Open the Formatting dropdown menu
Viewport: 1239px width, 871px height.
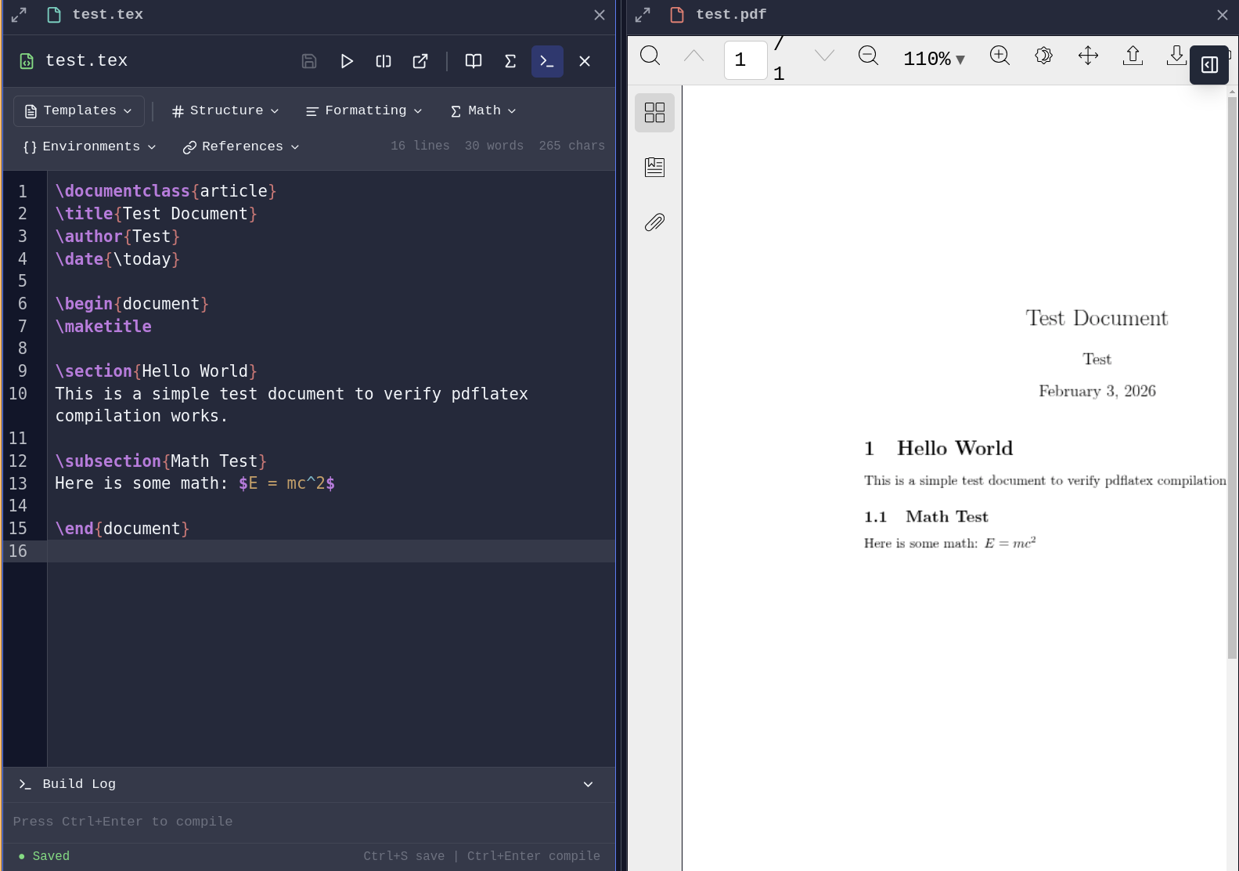click(x=364, y=111)
